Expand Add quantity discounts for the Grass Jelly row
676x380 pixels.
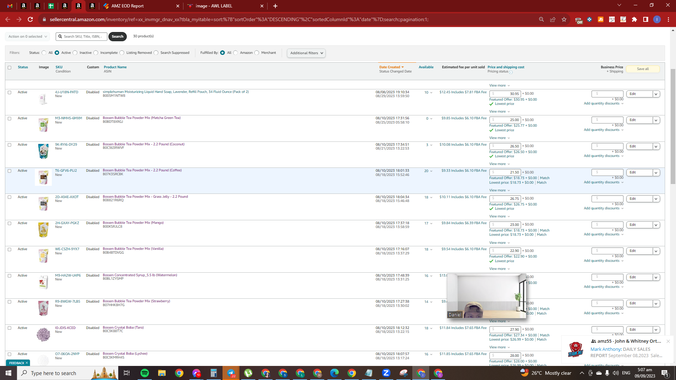[x=604, y=208]
